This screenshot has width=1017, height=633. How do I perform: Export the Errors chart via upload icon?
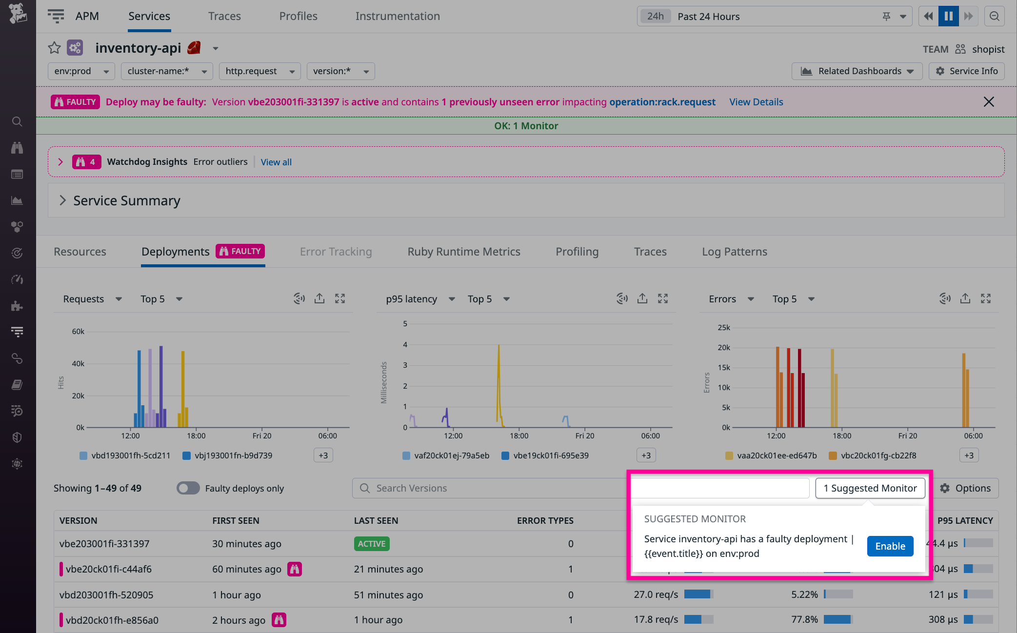pos(965,298)
